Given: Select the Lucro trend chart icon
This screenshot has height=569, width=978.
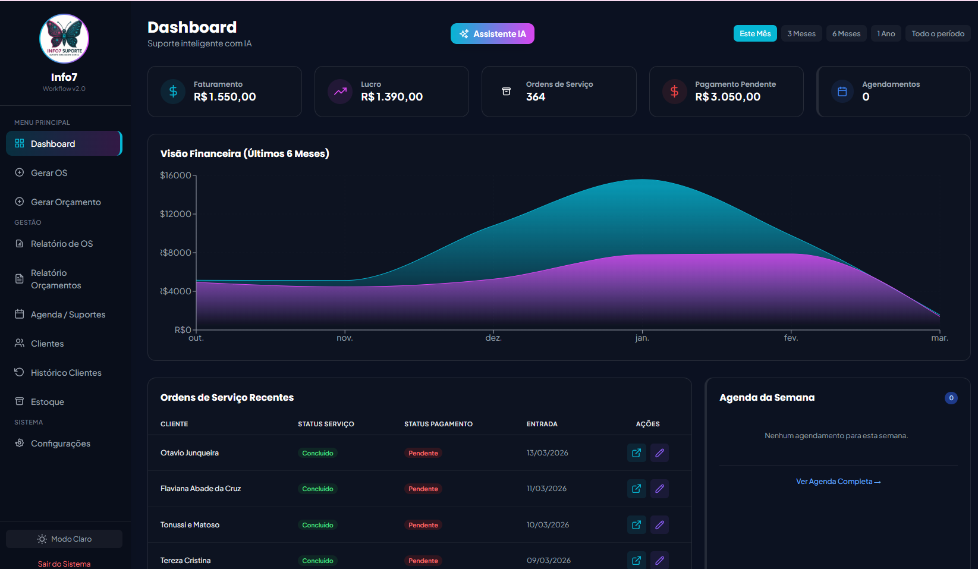Looking at the screenshot, I should [x=340, y=92].
